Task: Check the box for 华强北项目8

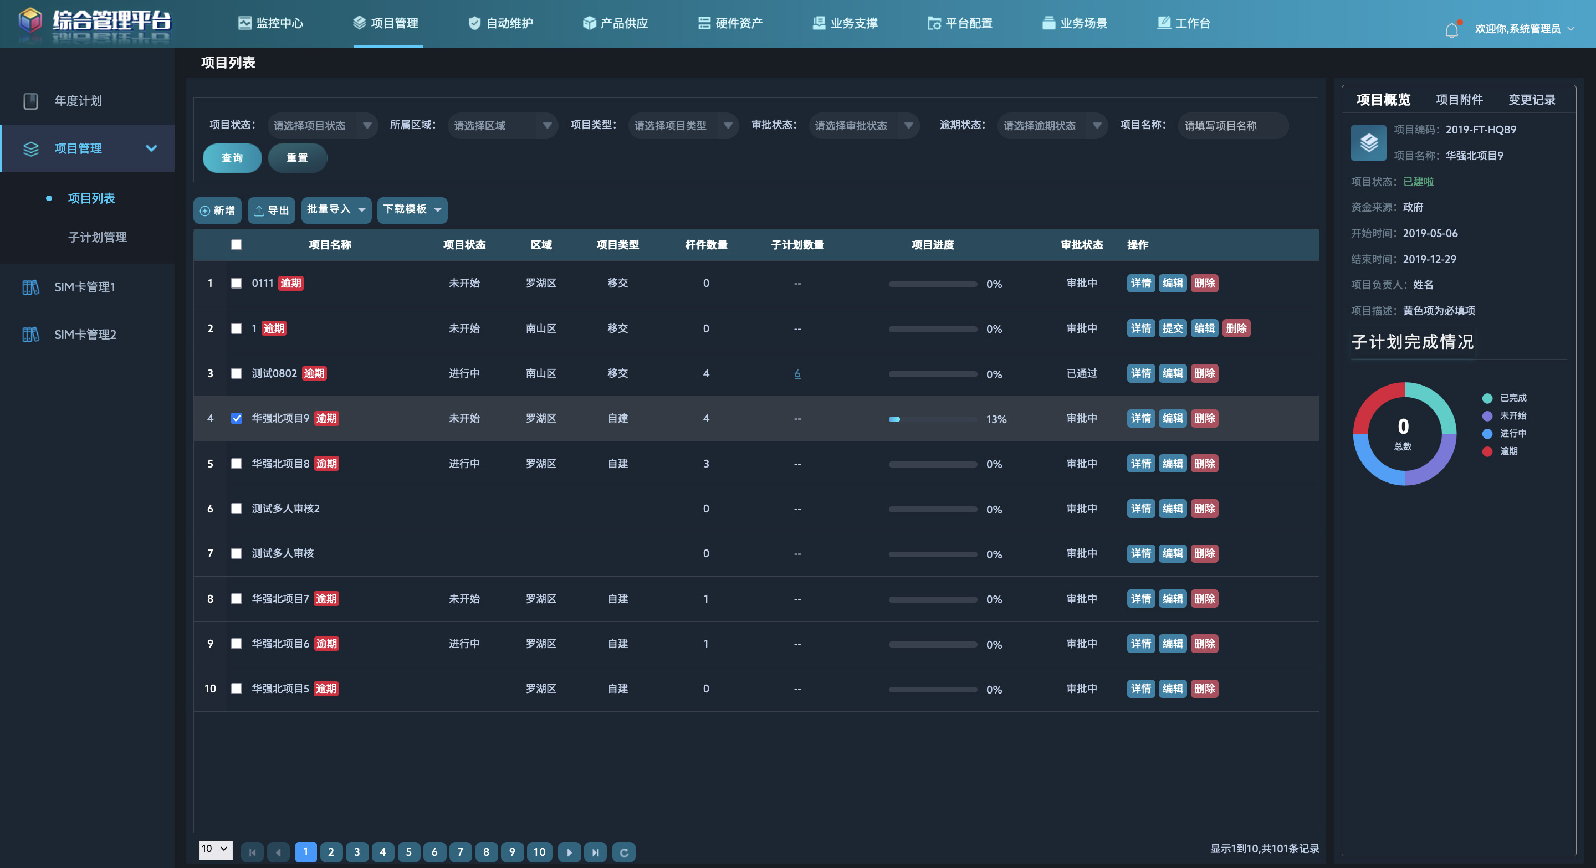Action: click(x=237, y=464)
